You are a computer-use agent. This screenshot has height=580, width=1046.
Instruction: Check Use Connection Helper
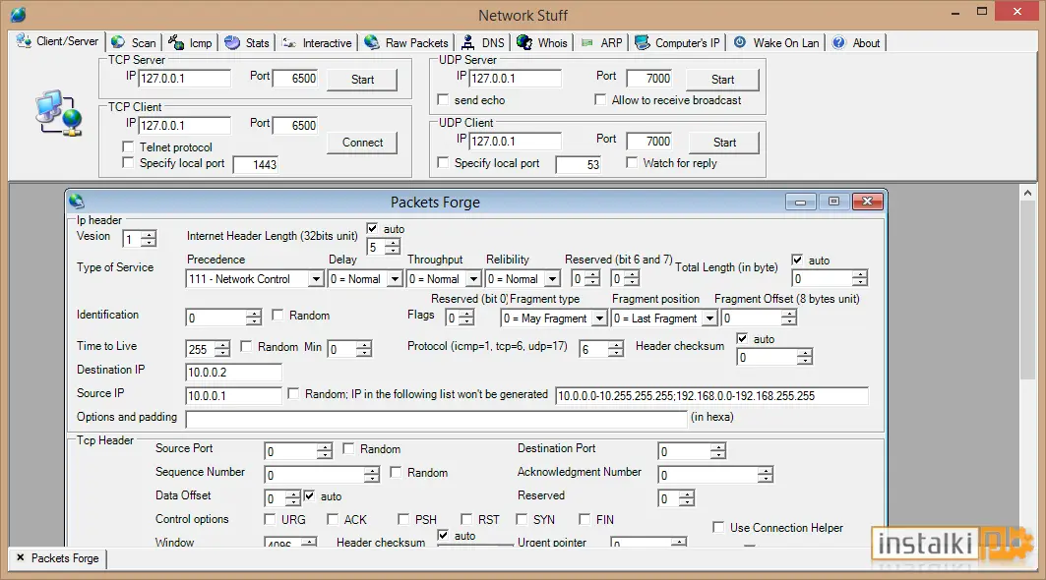tap(718, 527)
